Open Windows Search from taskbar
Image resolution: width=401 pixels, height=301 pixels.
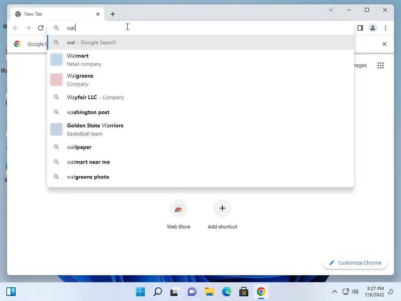[x=157, y=292]
